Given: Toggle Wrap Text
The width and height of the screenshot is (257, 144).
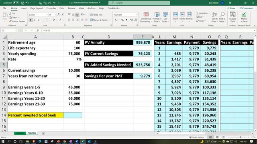Looking at the screenshot, I should coord(96,15).
